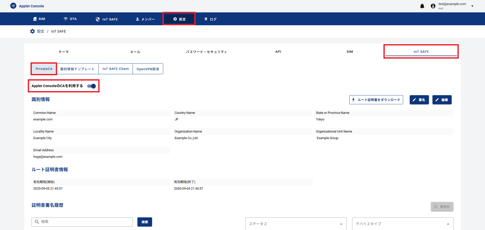Click the ルート証明書をダウンロード button
The width and height of the screenshot is (485, 230).
pos(376,100)
